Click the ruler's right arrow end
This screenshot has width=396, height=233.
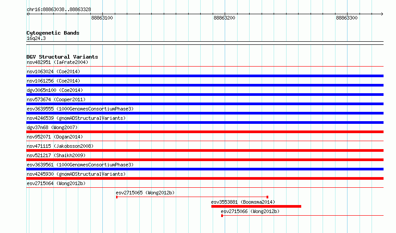(382, 14)
